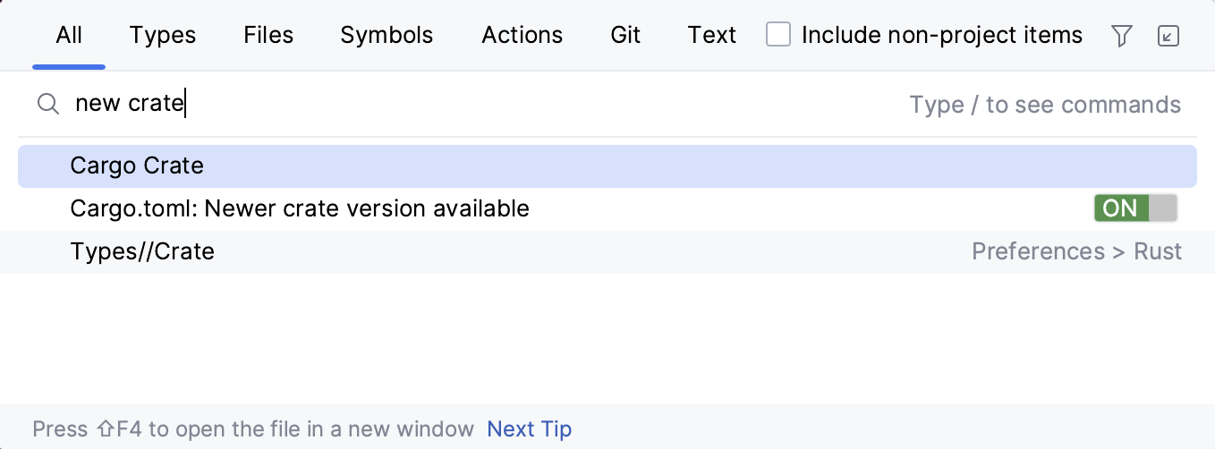Click the Preferences > Rust location label
This screenshot has height=449, width=1215.
(1076, 252)
